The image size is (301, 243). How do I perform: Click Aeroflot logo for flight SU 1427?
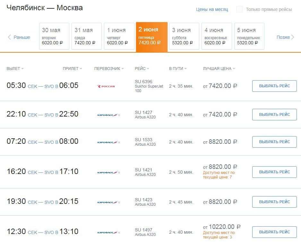point(108,115)
